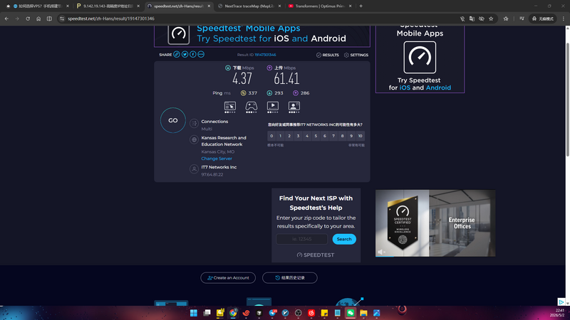This screenshot has width=570, height=320.
Task: Switch to the 9.142.19.143 IP tab
Action: pyautogui.click(x=108, y=6)
